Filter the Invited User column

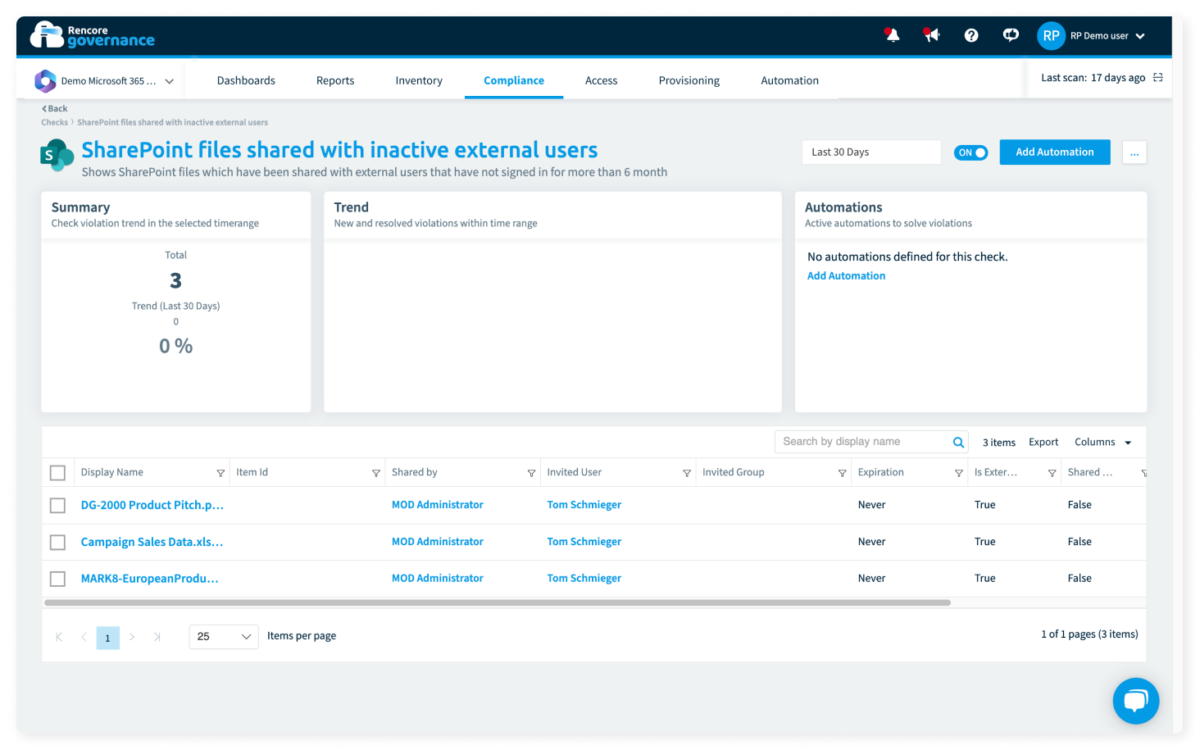(687, 473)
